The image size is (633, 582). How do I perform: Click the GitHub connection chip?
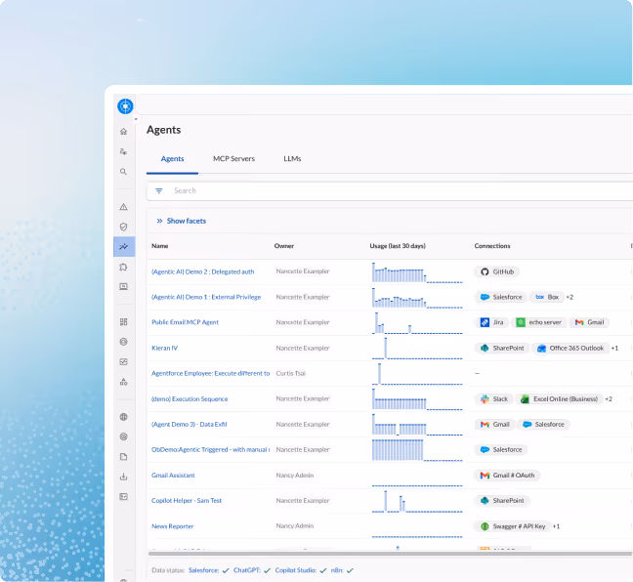tap(497, 271)
